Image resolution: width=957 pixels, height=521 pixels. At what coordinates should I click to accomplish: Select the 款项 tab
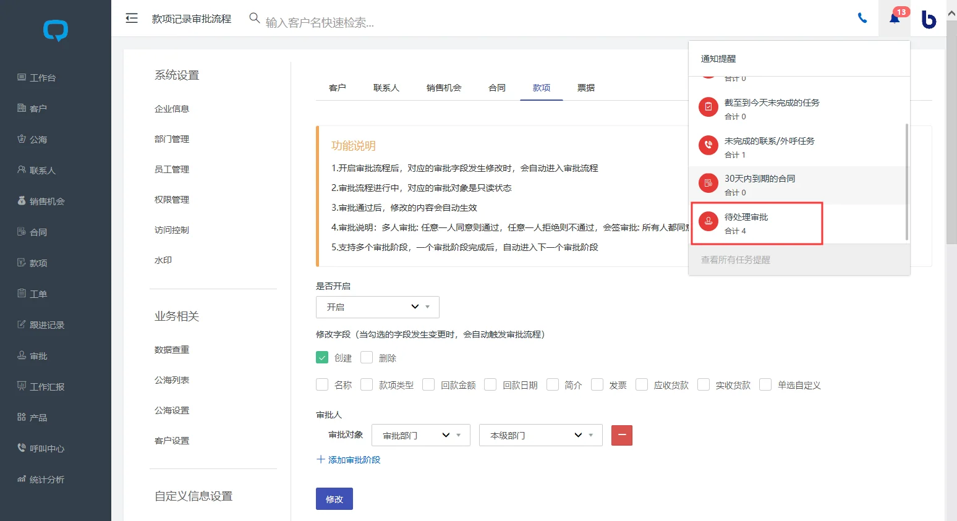click(x=542, y=88)
